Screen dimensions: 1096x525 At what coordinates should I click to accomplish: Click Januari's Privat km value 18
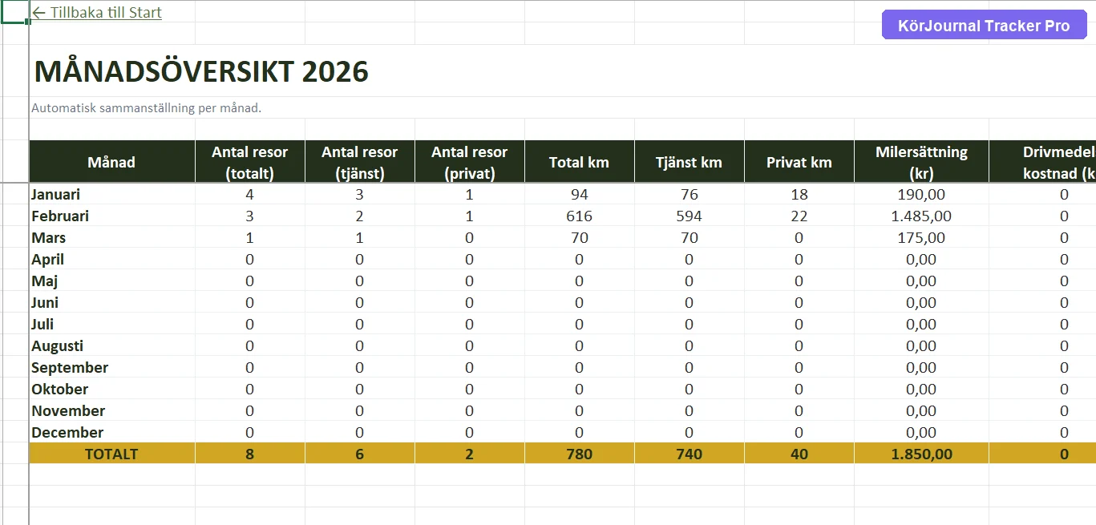click(799, 194)
